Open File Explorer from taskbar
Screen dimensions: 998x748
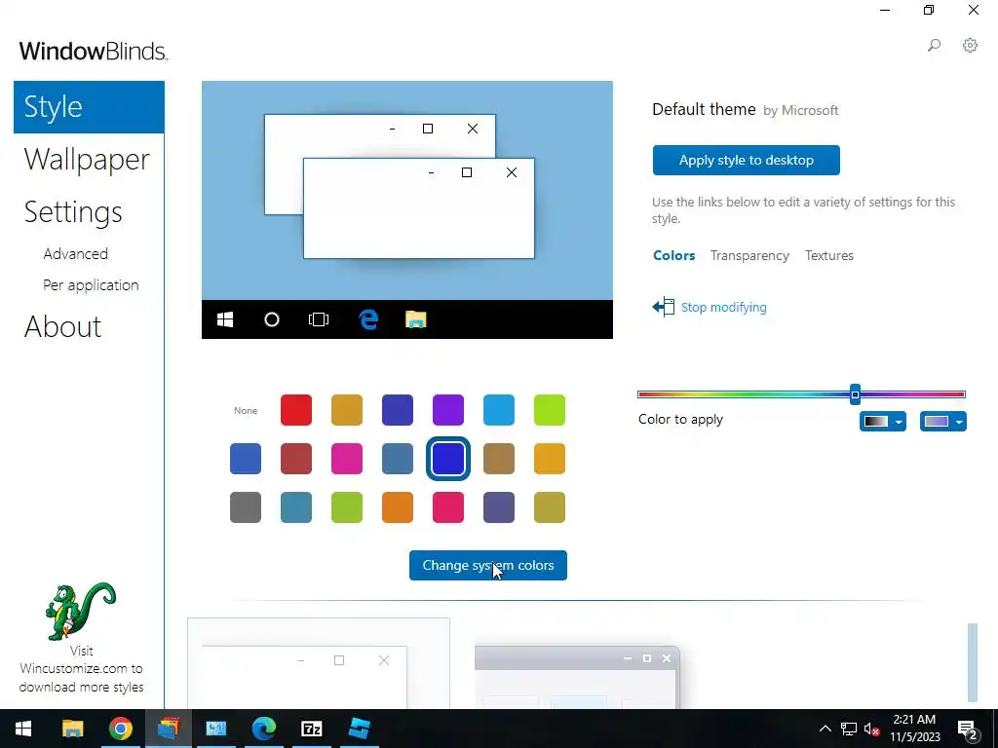tap(72, 729)
